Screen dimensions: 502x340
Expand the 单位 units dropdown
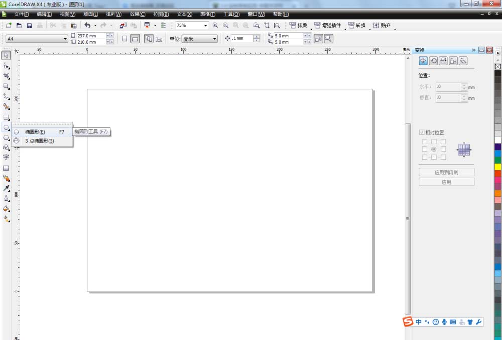[x=215, y=39]
